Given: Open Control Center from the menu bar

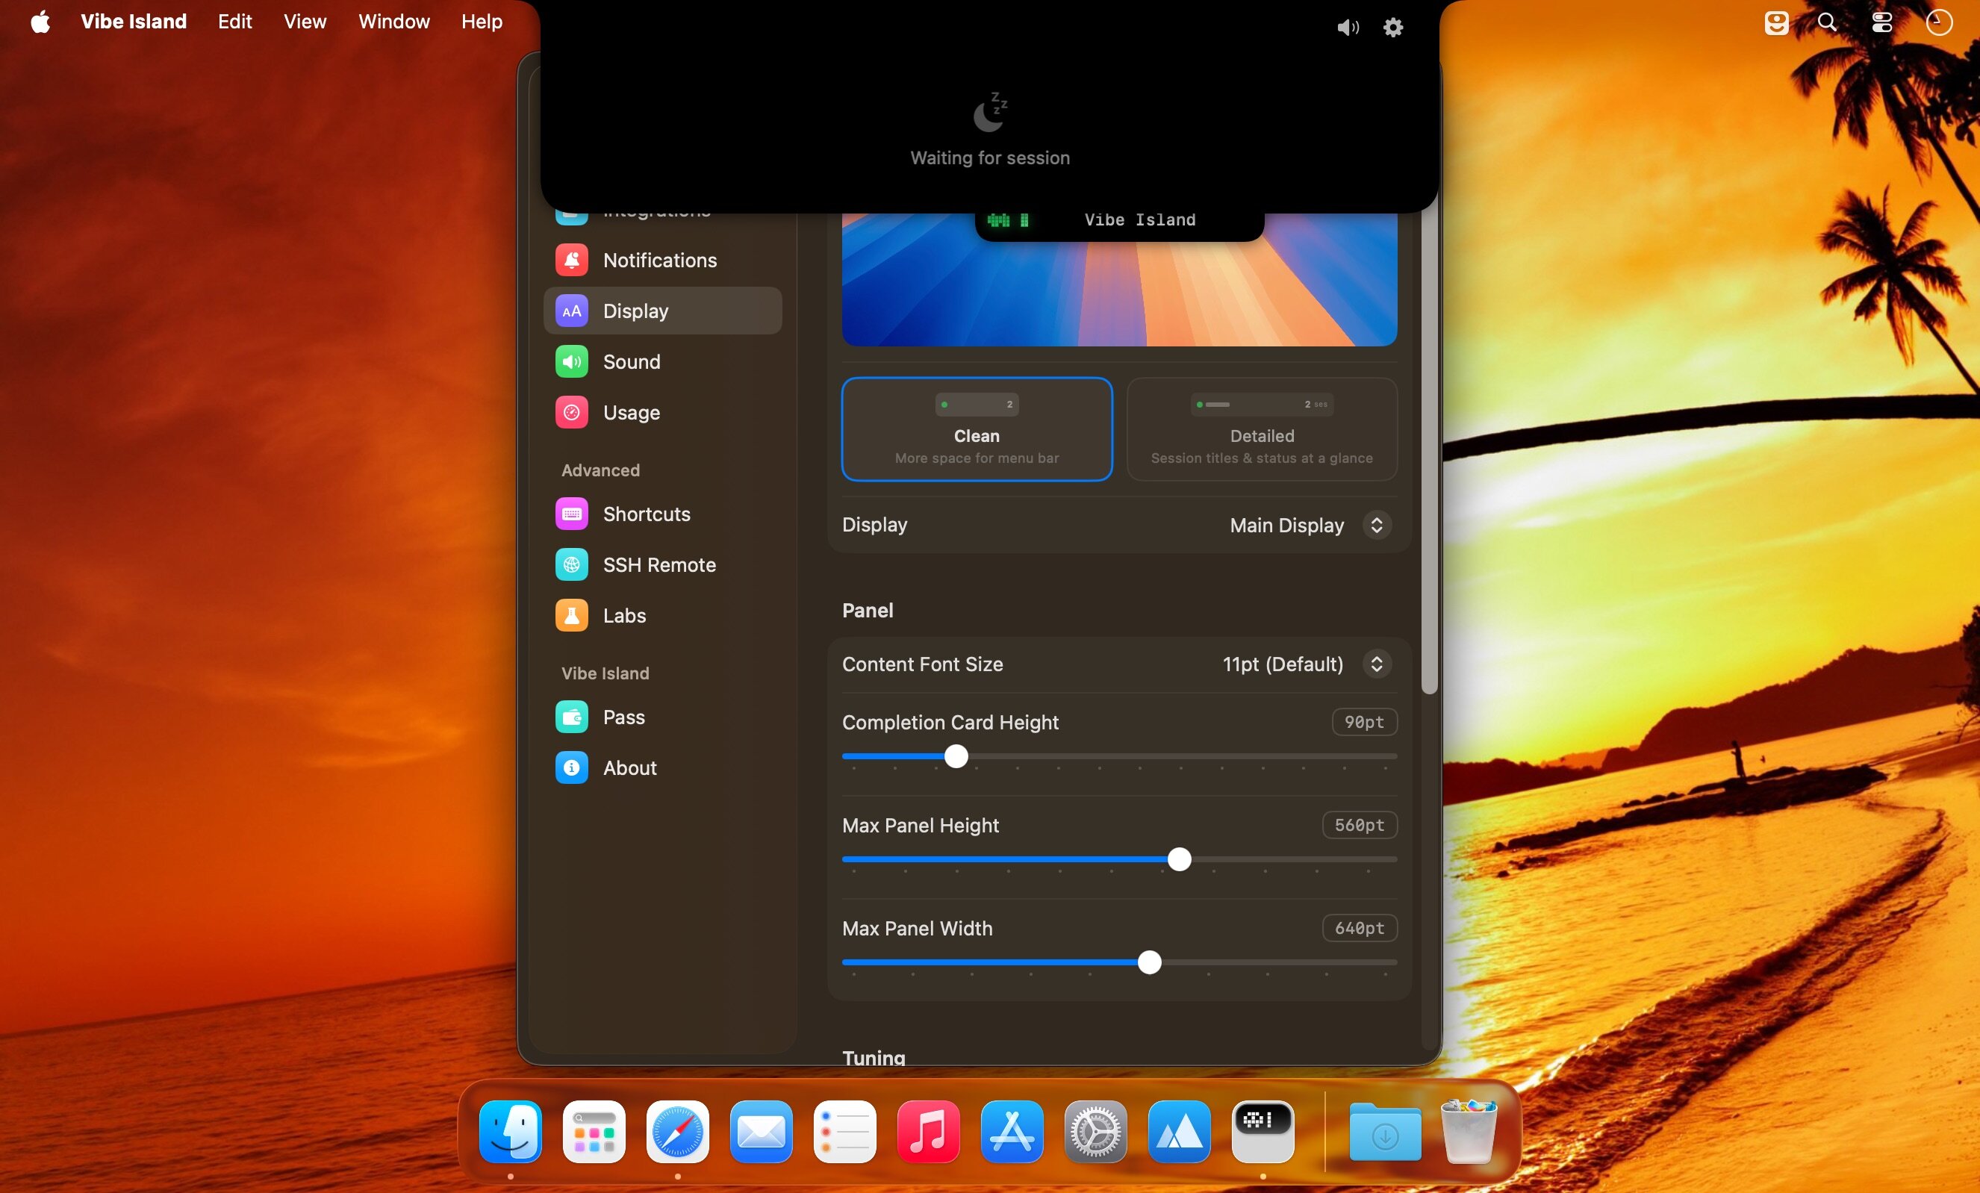Looking at the screenshot, I should [1882, 22].
